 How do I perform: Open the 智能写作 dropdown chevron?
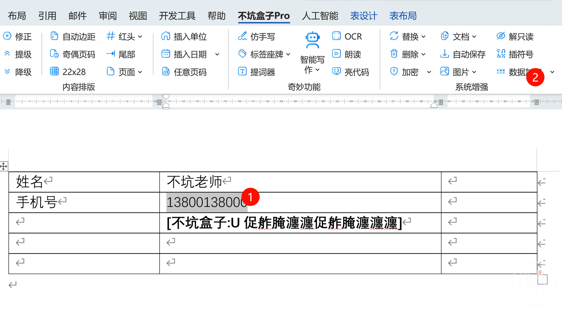coord(318,70)
